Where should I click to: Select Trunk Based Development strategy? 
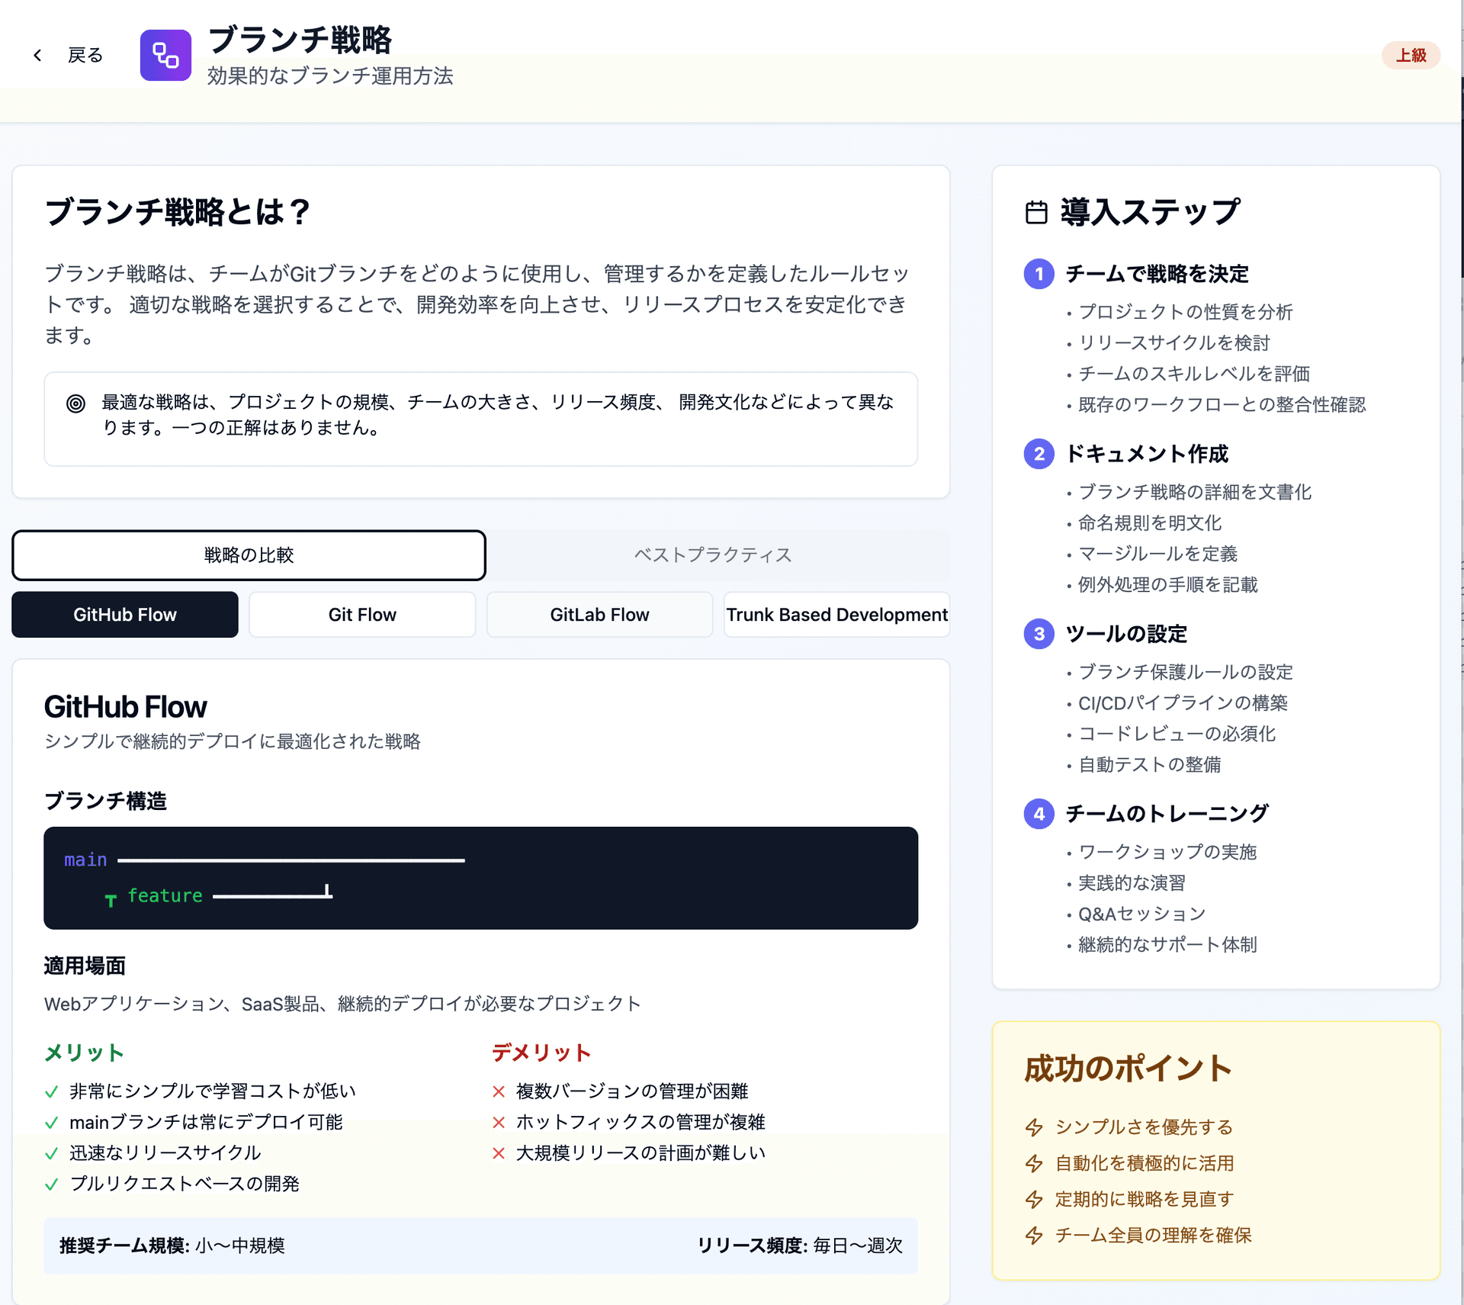pyautogui.click(x=836, y=615)
